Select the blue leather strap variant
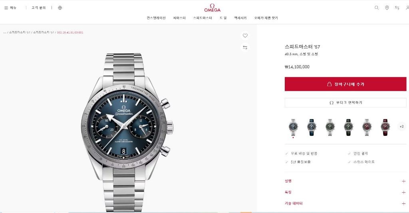 pos(312,127)
